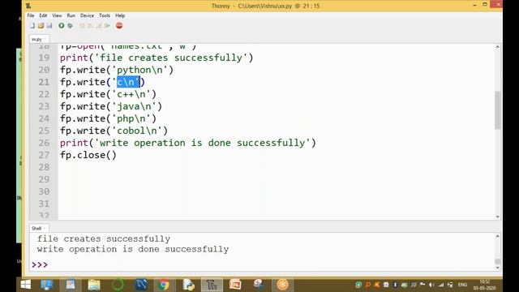Minimize the Thonny window
This screenshot has height=292, width=519.
coord(474,5)
